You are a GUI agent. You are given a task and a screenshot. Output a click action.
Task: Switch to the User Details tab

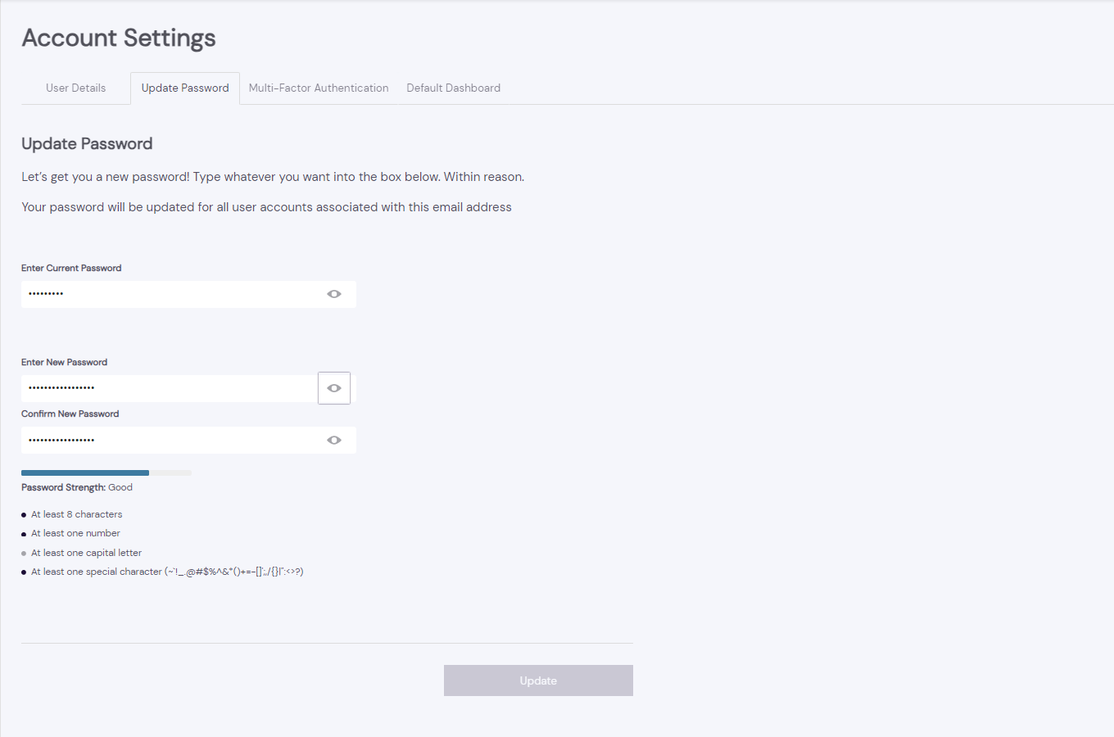coord(76,88)
